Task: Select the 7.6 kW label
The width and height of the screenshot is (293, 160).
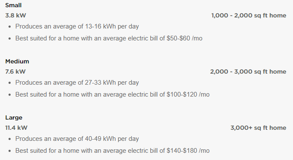Action: (x=15, y=71)
